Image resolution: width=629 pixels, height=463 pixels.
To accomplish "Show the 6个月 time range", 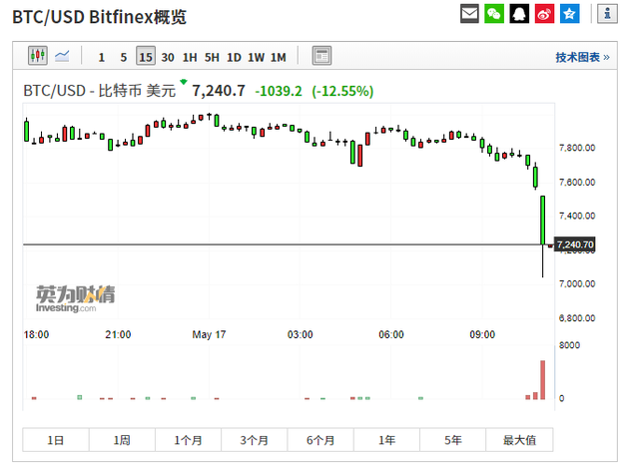I will [320, 440].
